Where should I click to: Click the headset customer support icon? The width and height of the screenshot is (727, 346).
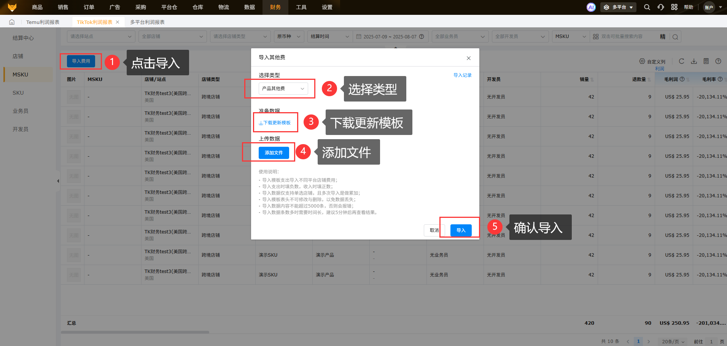(660, 7)
